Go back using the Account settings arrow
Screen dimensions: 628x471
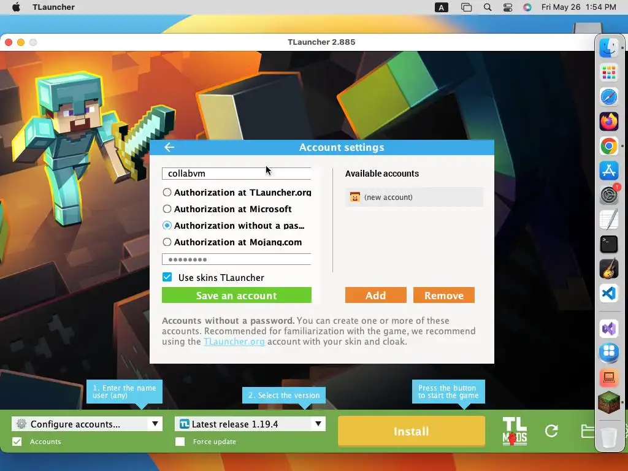point(169,147)
